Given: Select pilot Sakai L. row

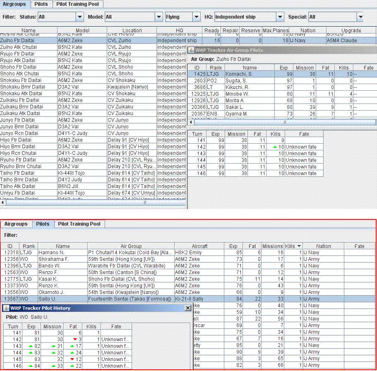Looking at the screenshot, I should [x=282, y=107].
